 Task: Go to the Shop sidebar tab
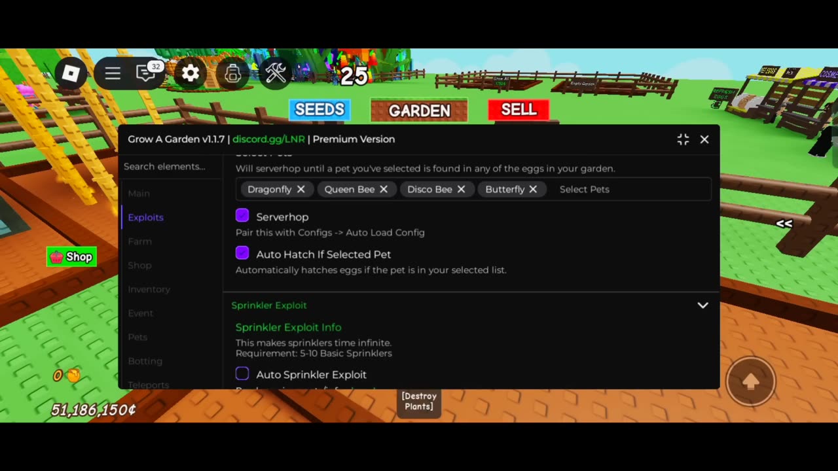140,265
